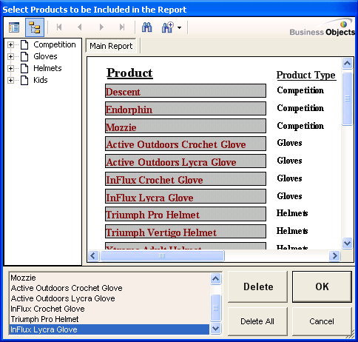Expand the Gloves tree node
The width and height of the screenshot is (358, 342).
(10, 56)
